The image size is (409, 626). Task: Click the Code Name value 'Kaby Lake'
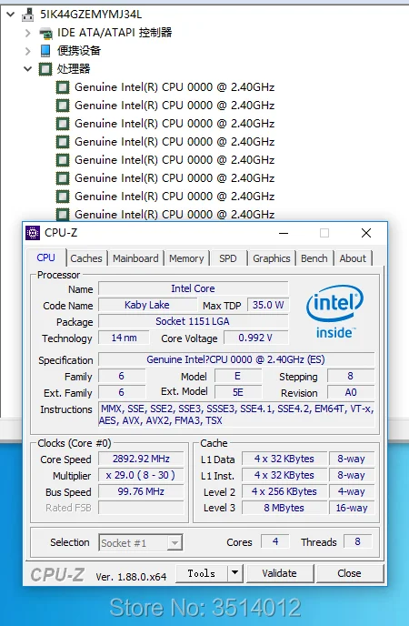tap(147, 305)
